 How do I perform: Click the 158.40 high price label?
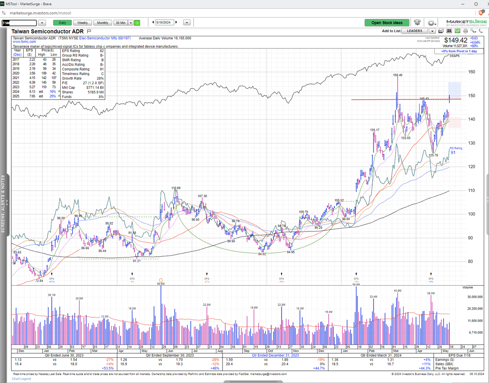[398, 75]
